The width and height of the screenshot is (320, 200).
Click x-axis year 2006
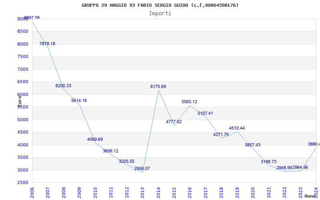(32, 193)
